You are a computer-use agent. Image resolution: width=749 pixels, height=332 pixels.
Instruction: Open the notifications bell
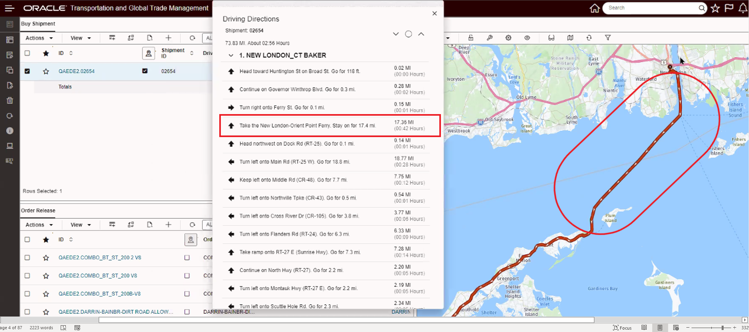click(743, 8)
